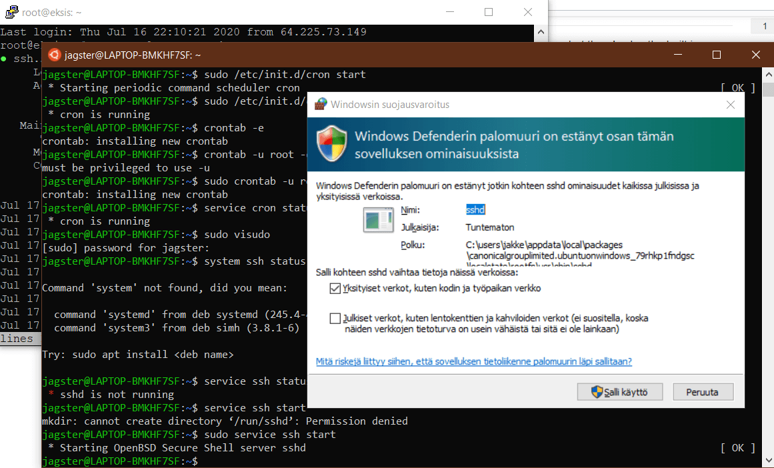Click the highlighted sshd name field
The height and width of the screenshot is (468, 774).
pyautogui.click(x=476, y=210)
